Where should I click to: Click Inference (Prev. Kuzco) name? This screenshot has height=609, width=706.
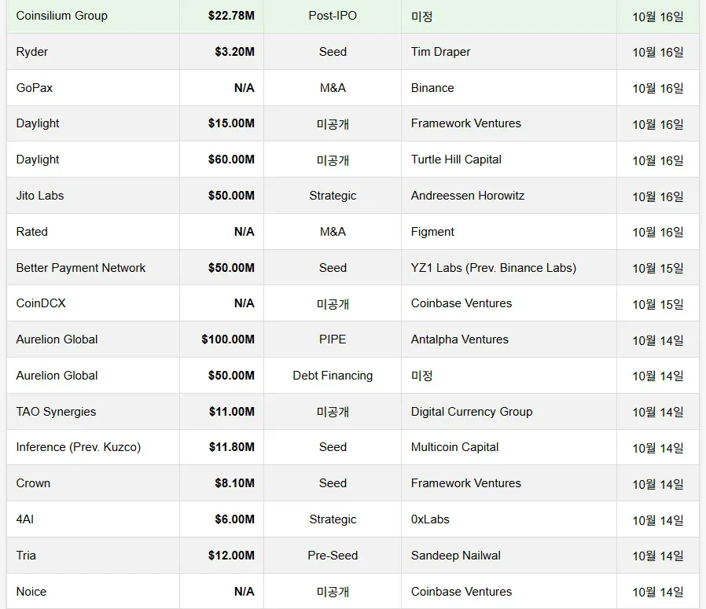click(x=79, y=447)
